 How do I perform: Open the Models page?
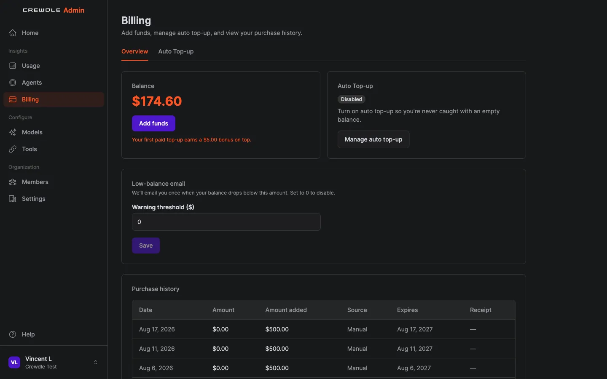pyautogui.click(x=54, y=132)
